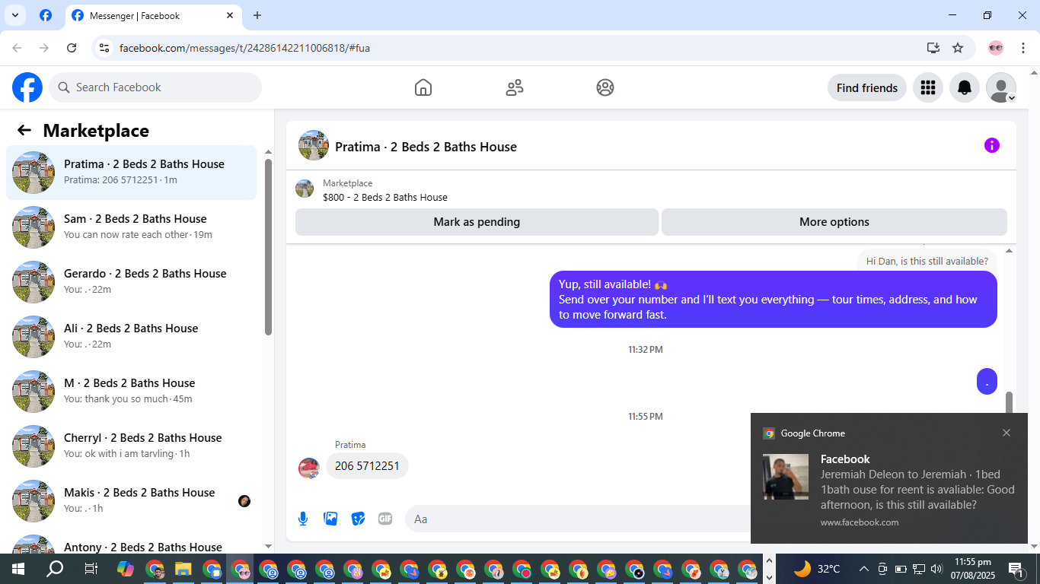The width and height of the screenshot is (1040, 584).
Task: Close the Chrome Facebook notification popup
Action: pyautogui.click(x=1007, y=433)
